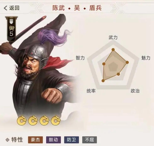
Task: Tap the 御 5 shield rank banner
Action: pyautogui.click(x=11, y=29)
